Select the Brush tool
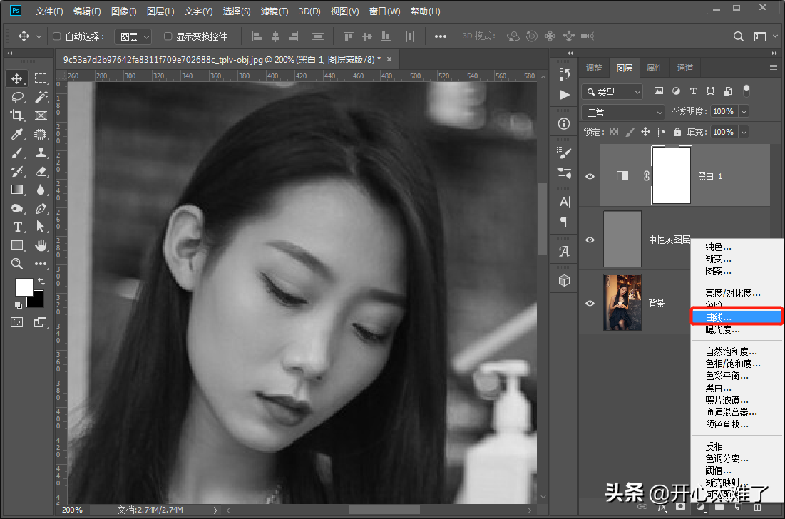Image resolution: width=785 pixels, height=519 pixels. pyautogui.click(x=18, y=153)
